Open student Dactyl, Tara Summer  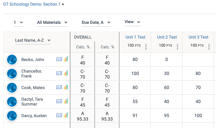click(32, 102)
